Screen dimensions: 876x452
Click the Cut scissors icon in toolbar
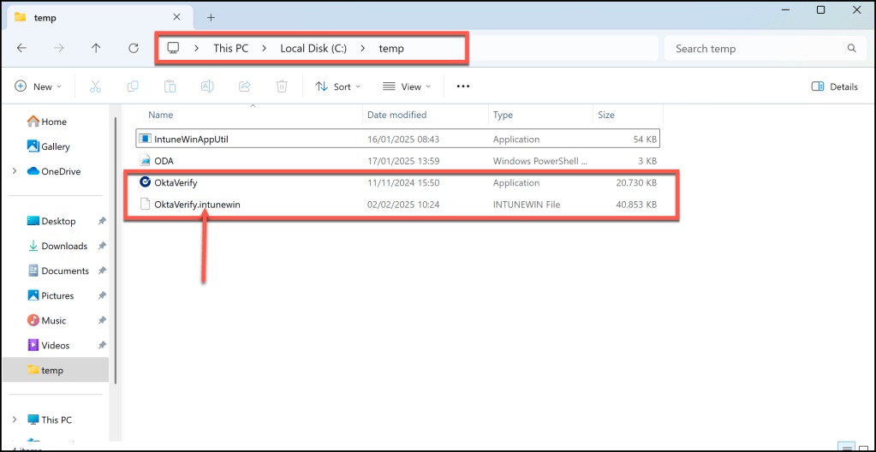95,86
